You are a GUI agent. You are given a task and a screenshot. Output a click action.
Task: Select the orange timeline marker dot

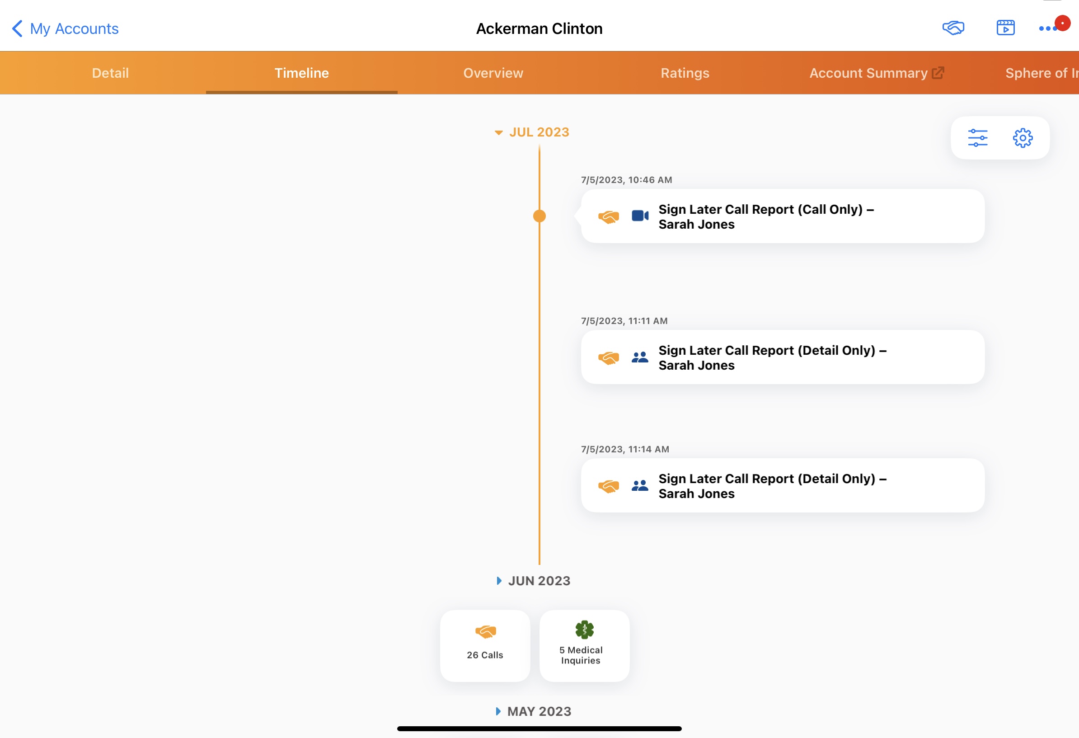coord(539,216)
